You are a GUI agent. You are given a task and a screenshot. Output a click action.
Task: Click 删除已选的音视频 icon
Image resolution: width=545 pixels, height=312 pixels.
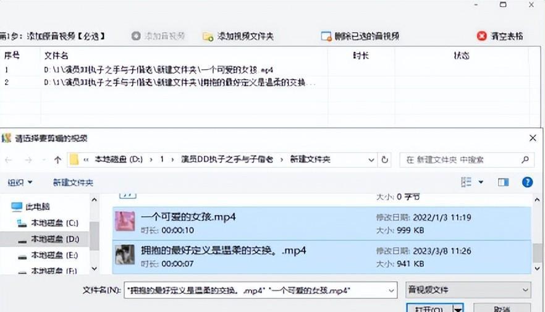[x=326, y=36]
